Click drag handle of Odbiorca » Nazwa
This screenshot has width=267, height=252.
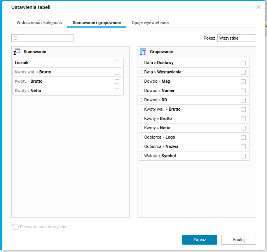click(141, 147)
